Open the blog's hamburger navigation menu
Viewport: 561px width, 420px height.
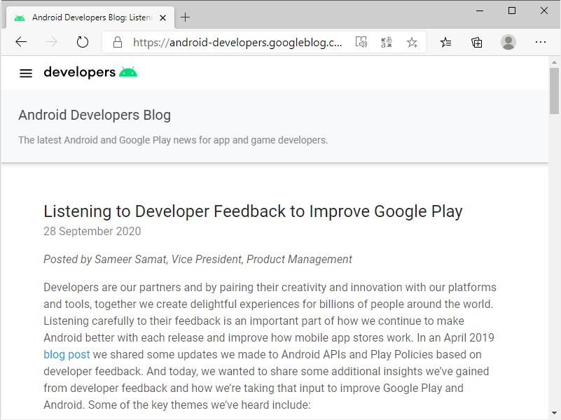[26, 73]
